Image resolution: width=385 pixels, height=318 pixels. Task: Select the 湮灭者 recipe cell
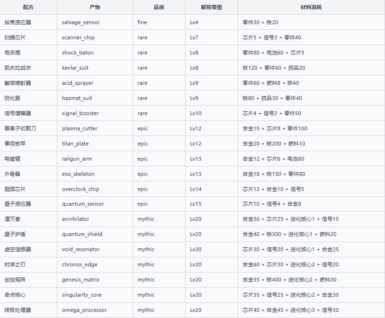(x=28, y=219)
